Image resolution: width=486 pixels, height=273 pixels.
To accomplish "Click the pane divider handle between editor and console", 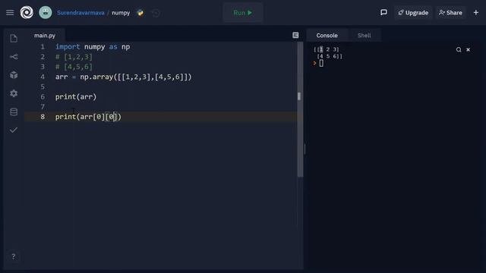I will coord(305,149).
